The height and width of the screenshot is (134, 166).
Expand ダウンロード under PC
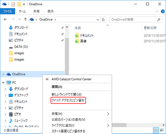coord(5,89)
